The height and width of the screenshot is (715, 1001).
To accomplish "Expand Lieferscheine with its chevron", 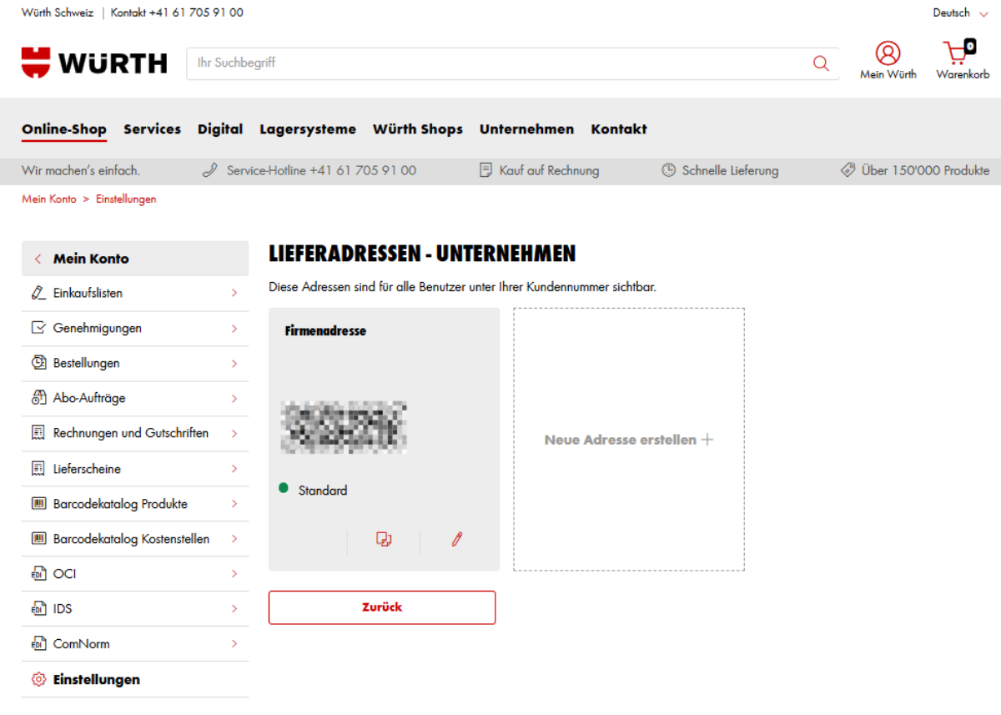I will (x=234, y=469).
